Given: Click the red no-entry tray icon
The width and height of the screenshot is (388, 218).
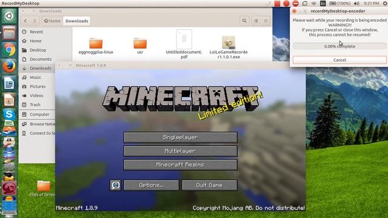Looking at the screenshot, I should pos(295,4).
